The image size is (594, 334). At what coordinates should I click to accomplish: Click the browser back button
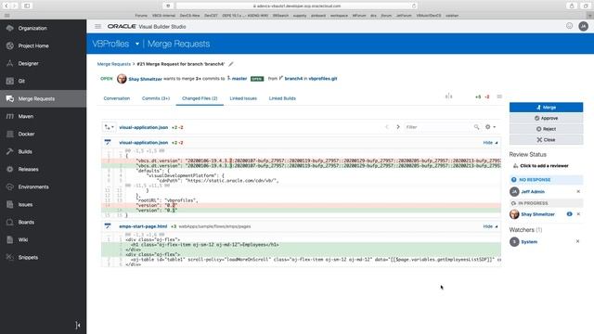click(x=6, y=6)
